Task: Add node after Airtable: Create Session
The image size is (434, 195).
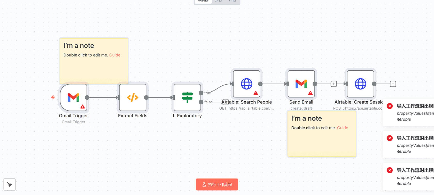Action: (393, 84)
